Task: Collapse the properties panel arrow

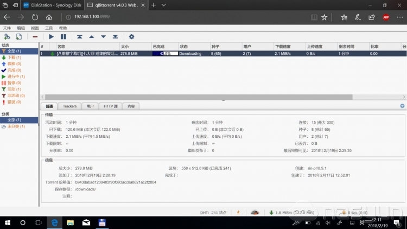Action: pos(402,106)
